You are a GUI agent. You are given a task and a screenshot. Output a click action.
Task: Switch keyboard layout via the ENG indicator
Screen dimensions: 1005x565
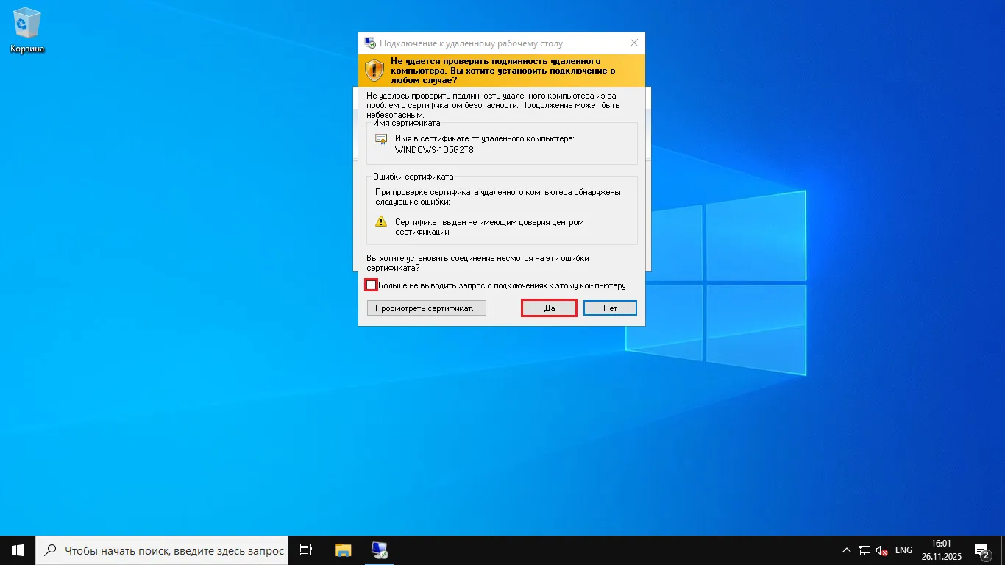point(903,550)
